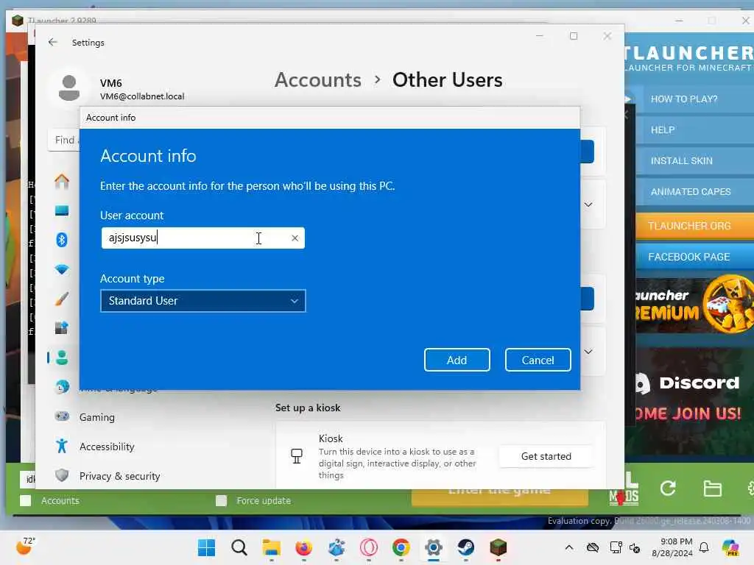Viewport: 754px width, 565px height.
Task: Focus the User account text field
Action: coord(203,238)
